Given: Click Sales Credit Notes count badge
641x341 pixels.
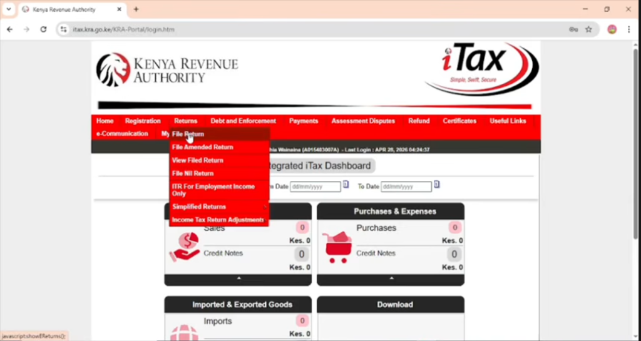Looking at the screenshot, I should (302, 255).
